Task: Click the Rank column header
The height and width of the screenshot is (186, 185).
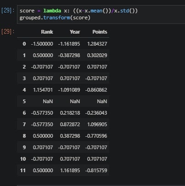Action: pyautogui.click(x=47, y=32)
